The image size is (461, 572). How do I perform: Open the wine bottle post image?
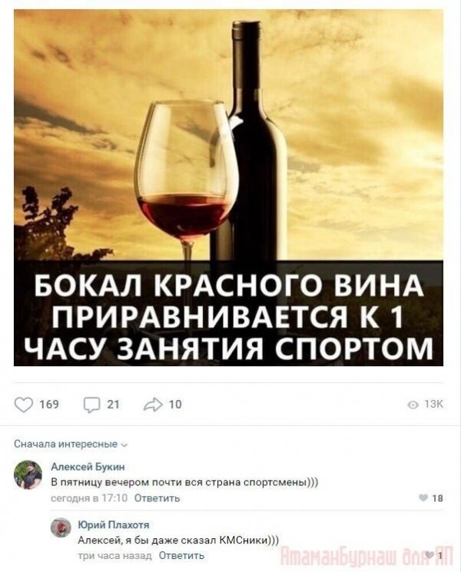point(228,187)
